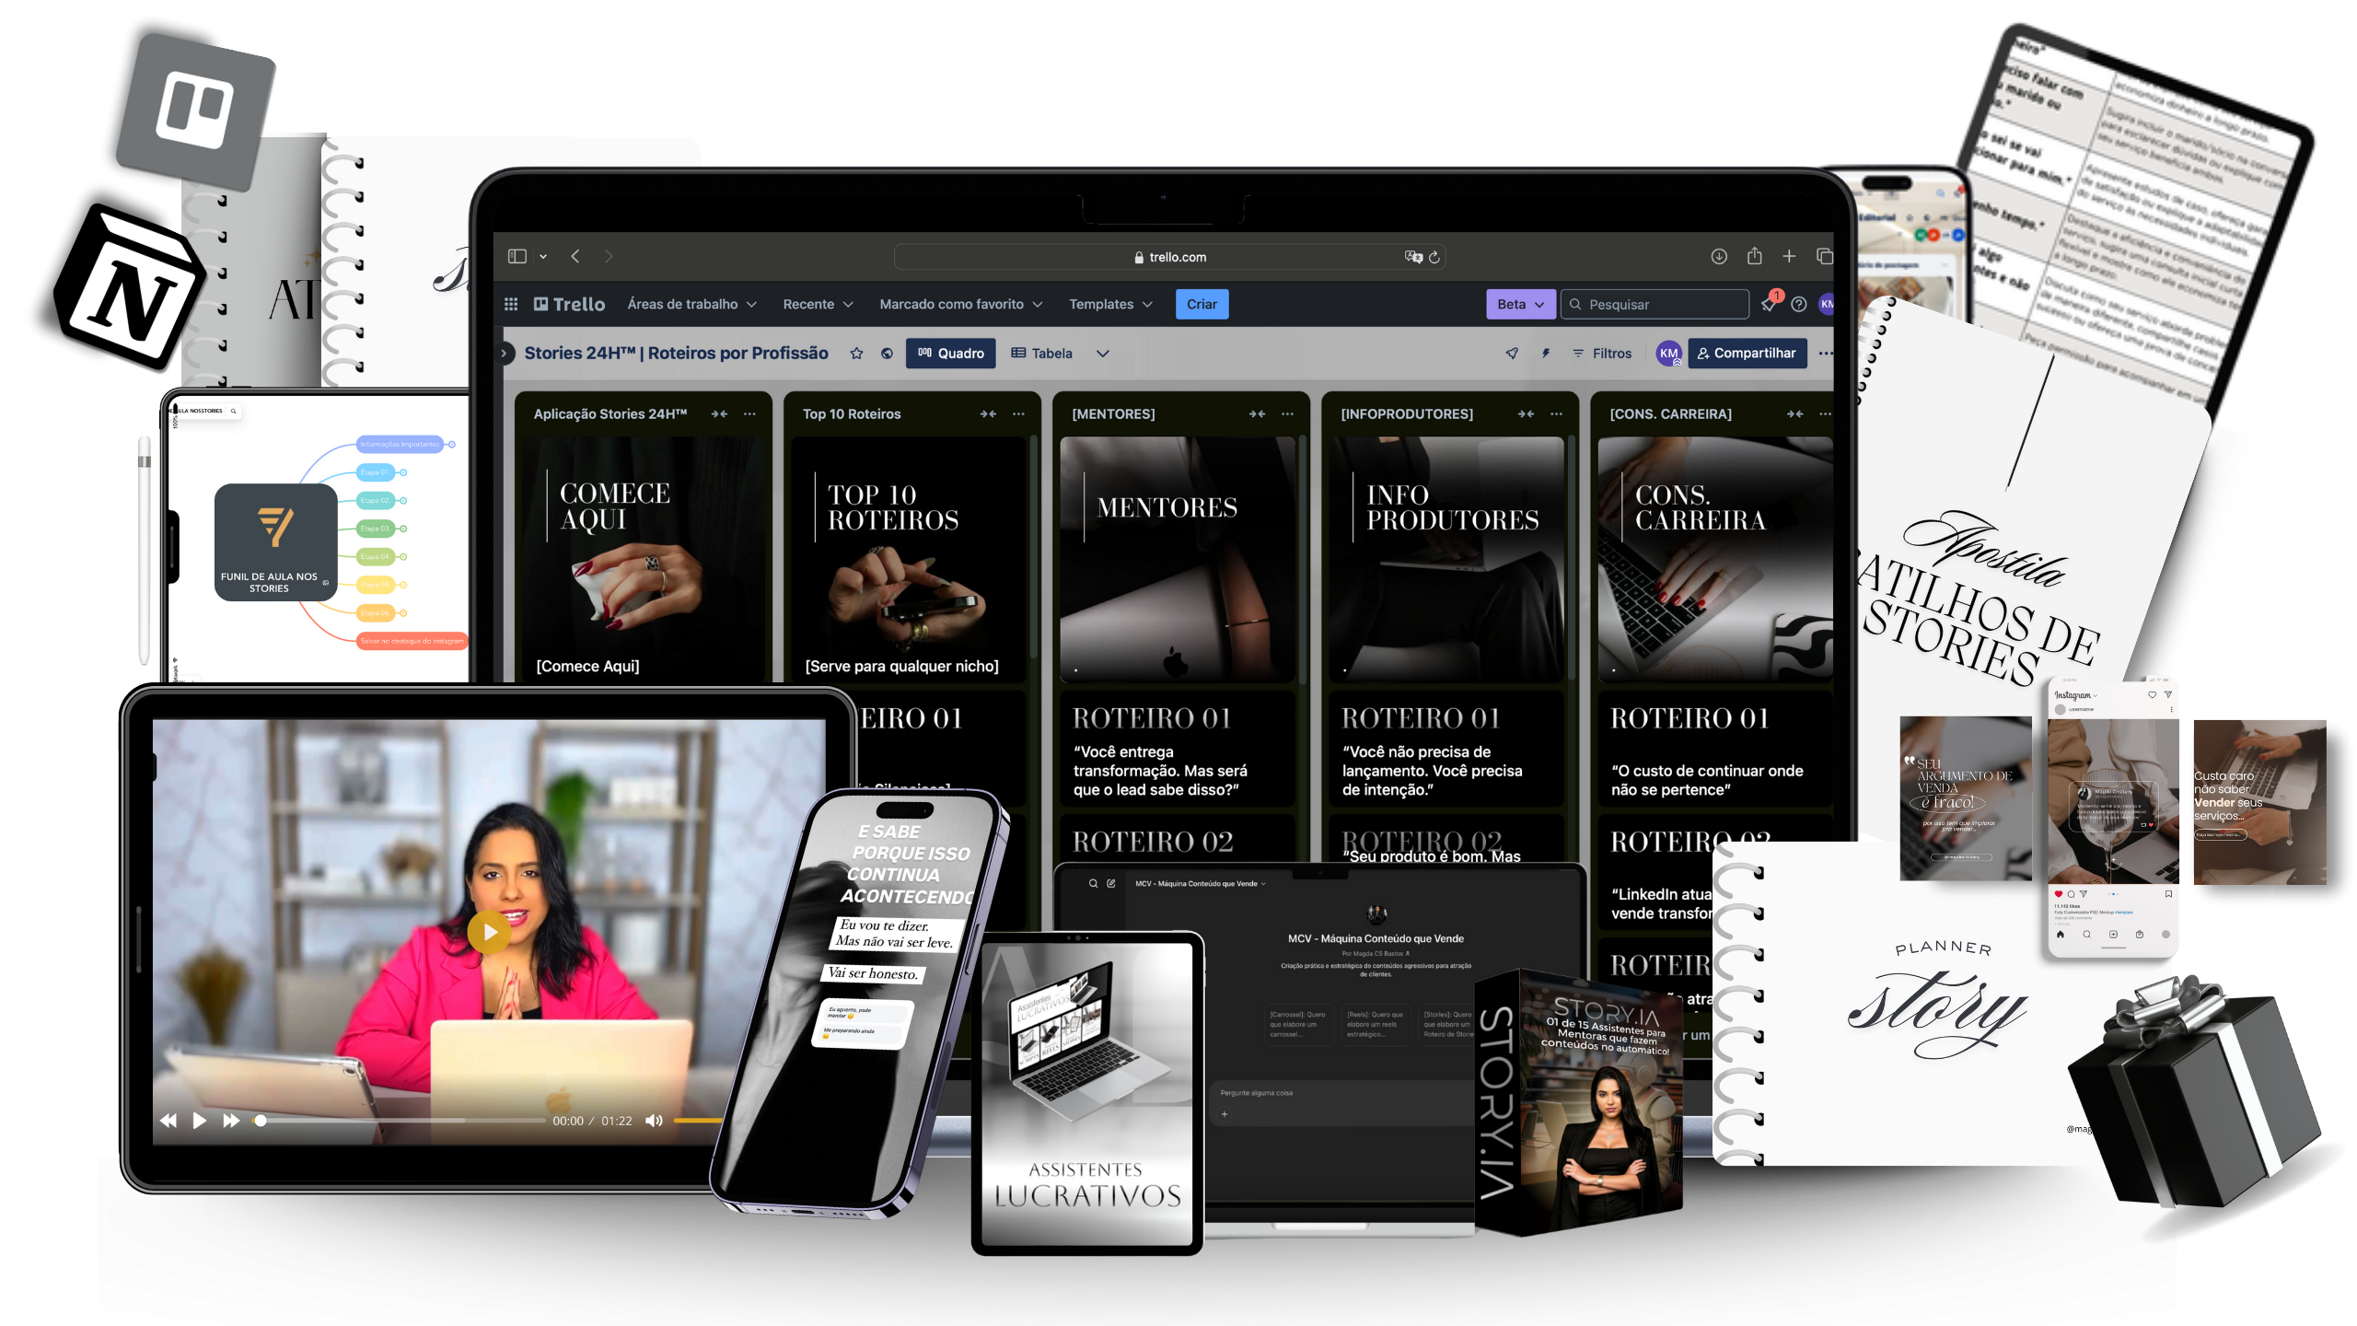Click the board visibility globe icon

click(x=887, y=354)
